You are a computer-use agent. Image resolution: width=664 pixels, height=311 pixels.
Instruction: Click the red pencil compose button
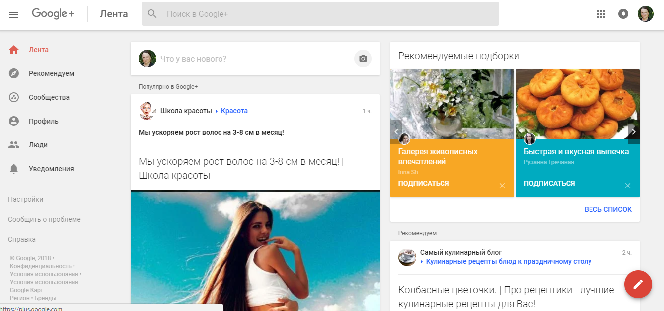click(638, 284)
